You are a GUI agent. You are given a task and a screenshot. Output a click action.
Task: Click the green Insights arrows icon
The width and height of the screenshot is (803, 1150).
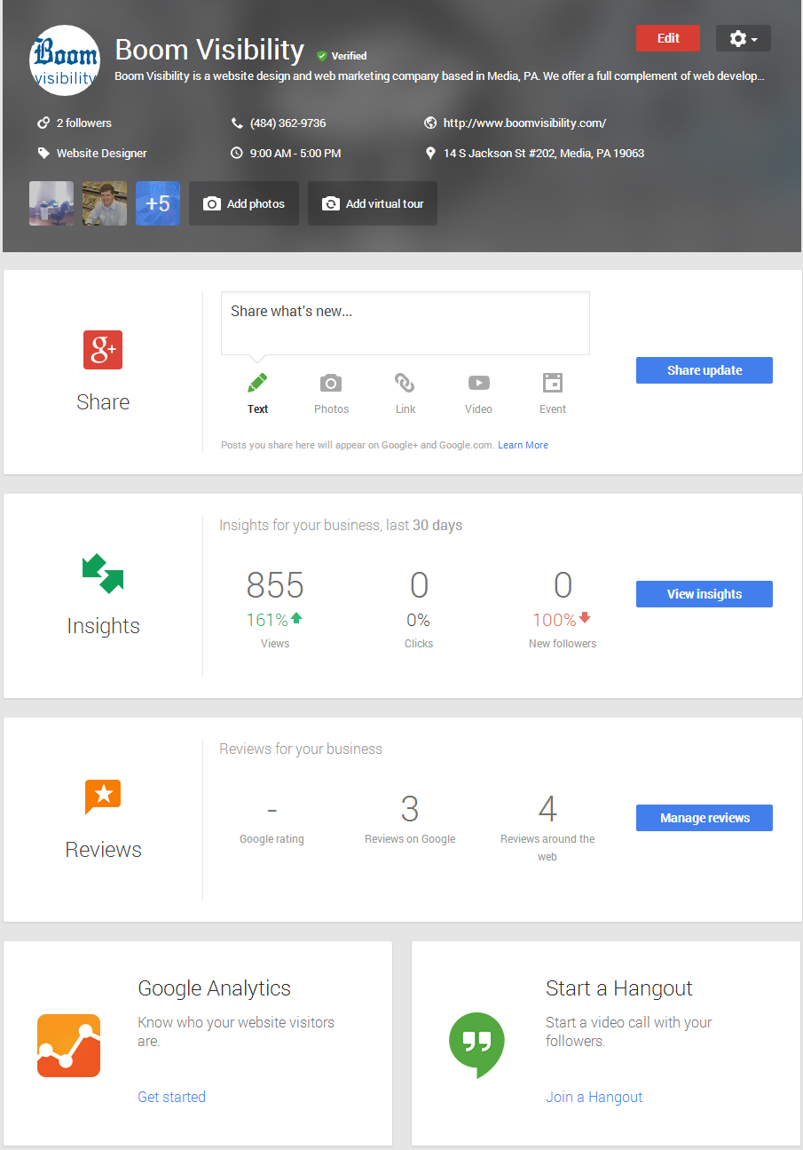click(x=103, y=574)
